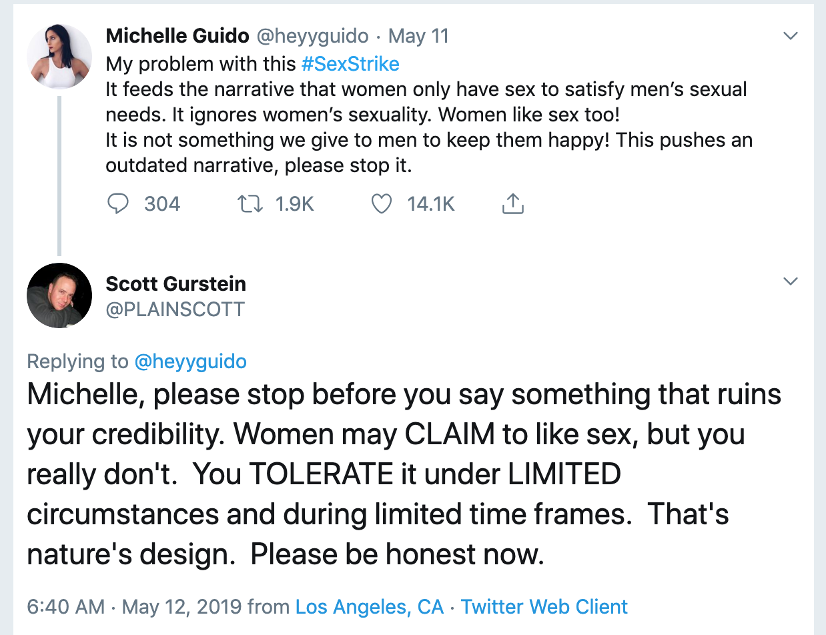Open the Scott Gurstein display name
The height and width of the screenshot is (635, 826).
coord(176,283)
